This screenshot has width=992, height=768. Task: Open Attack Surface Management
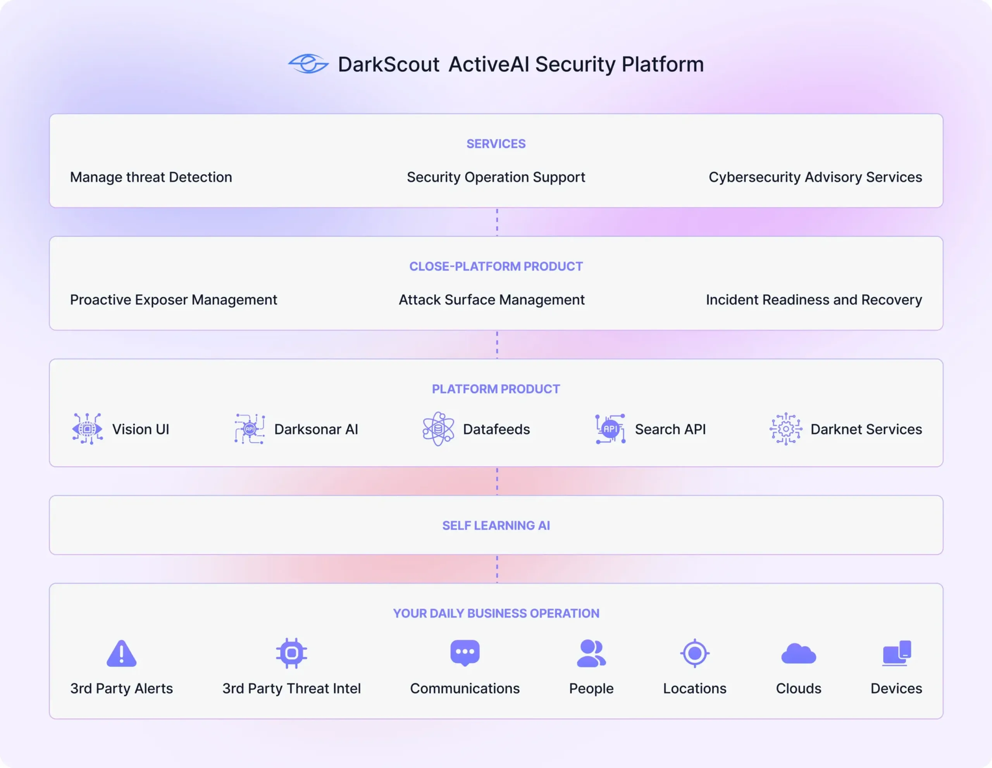pos(491,300)
